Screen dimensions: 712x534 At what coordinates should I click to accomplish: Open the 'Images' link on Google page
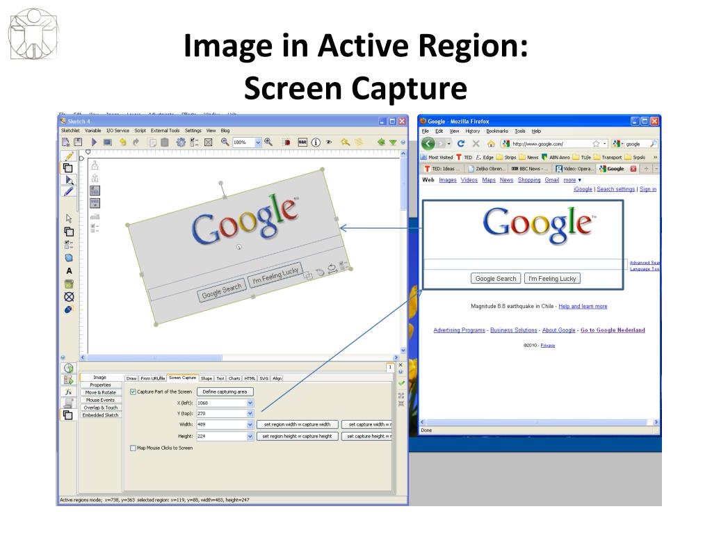pyautogui.click(x=448, y=180)
